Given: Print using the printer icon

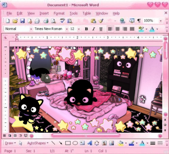Looking at the screenshot, I should point(46,21).
